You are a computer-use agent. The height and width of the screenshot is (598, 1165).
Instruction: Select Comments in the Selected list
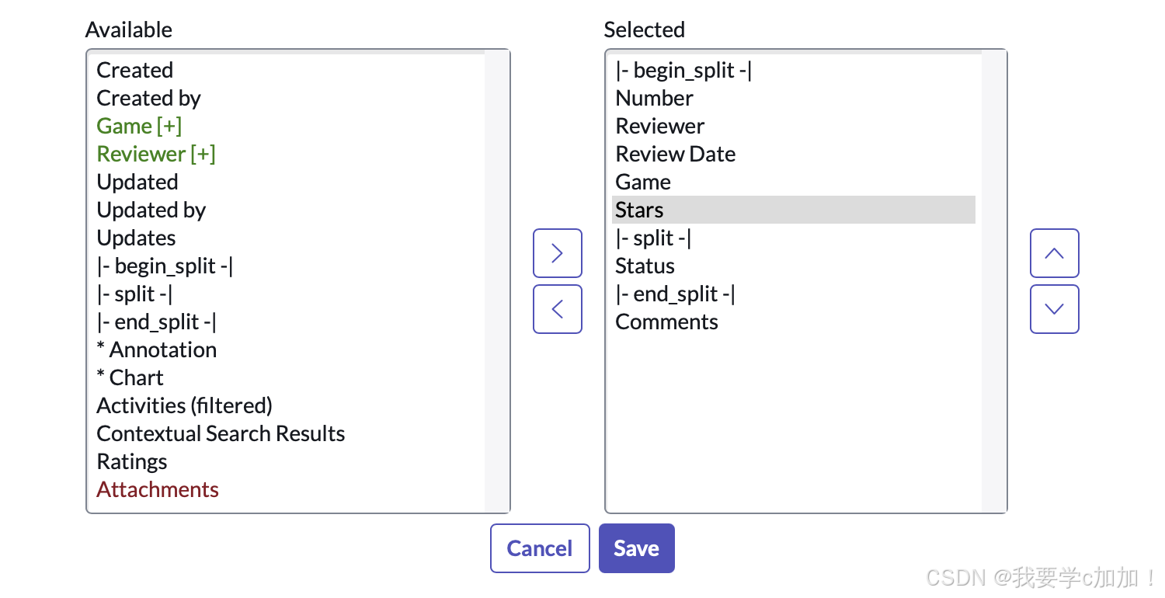tap(666, 322)
